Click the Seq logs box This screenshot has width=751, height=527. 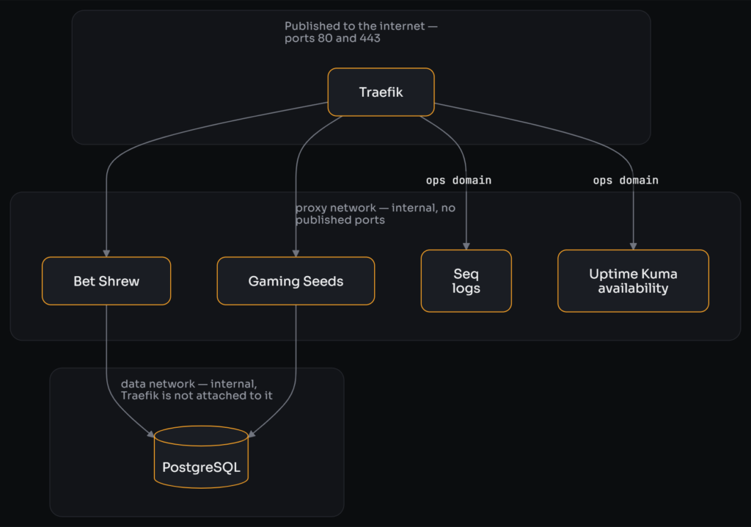click(466, 281)
